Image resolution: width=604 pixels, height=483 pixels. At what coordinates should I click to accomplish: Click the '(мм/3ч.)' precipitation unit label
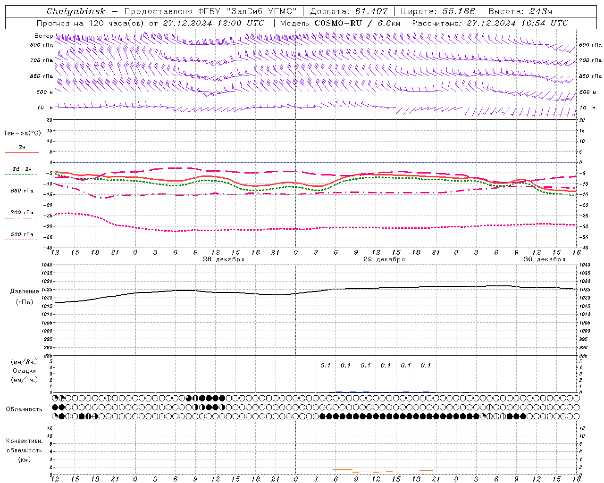point(24,362)
